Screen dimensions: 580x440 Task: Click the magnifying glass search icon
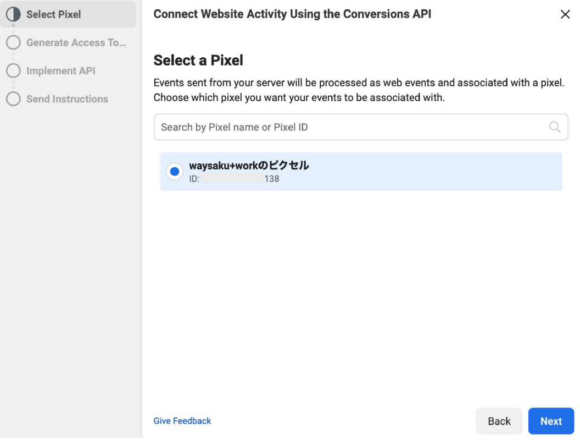point(555,127)
